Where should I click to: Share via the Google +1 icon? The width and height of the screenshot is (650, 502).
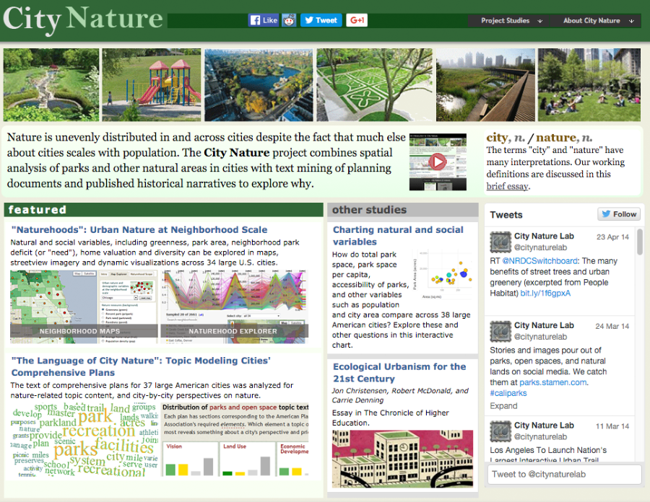pos(356,19)
